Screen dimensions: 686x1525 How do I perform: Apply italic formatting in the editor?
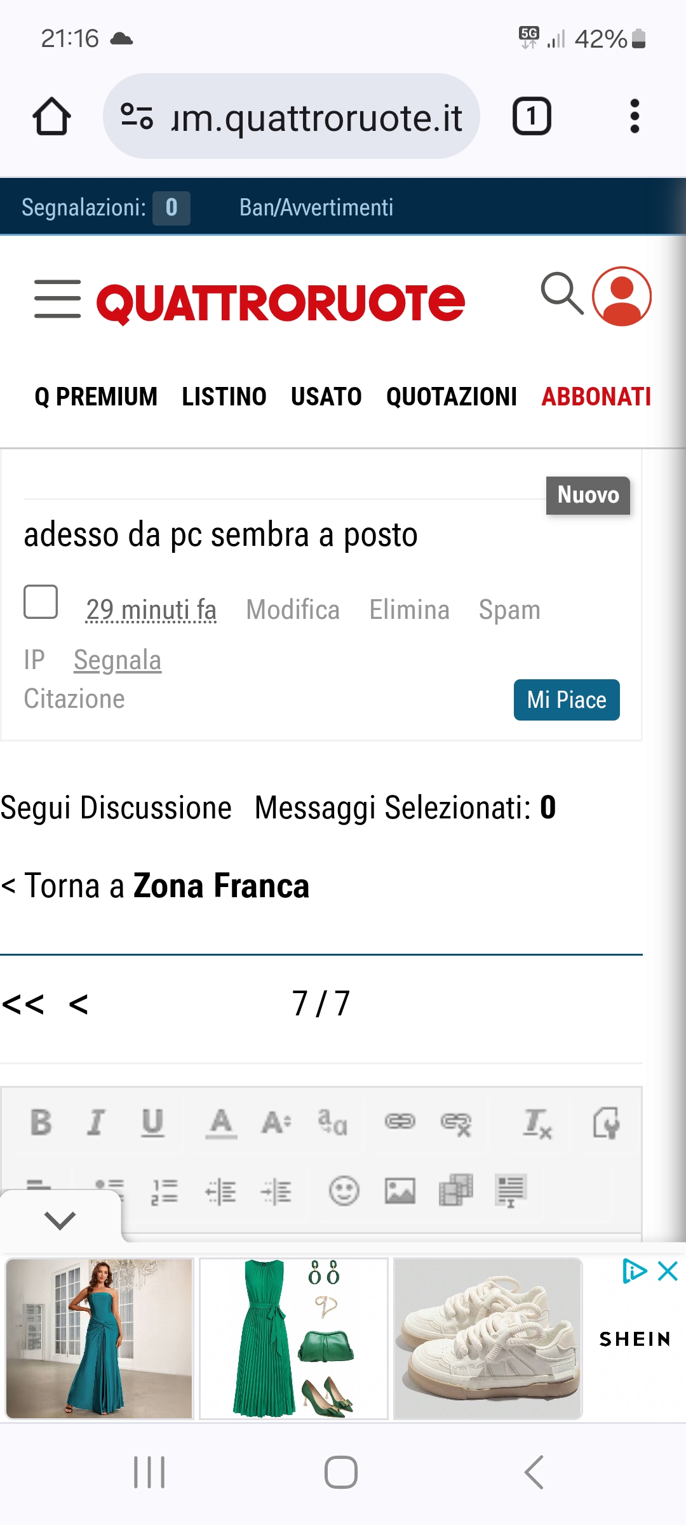click(x=96, y=1123)
